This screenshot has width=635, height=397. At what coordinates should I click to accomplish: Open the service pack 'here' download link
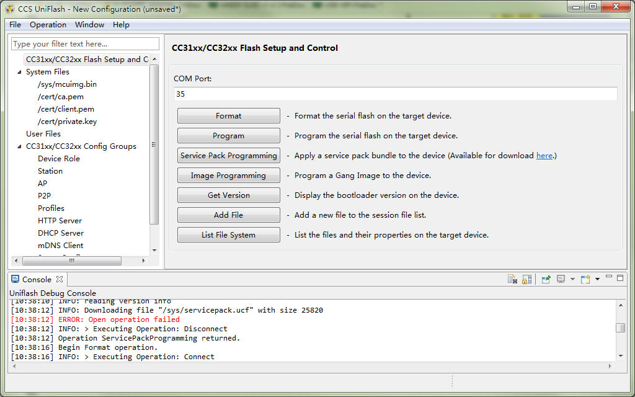coord(544,156)
